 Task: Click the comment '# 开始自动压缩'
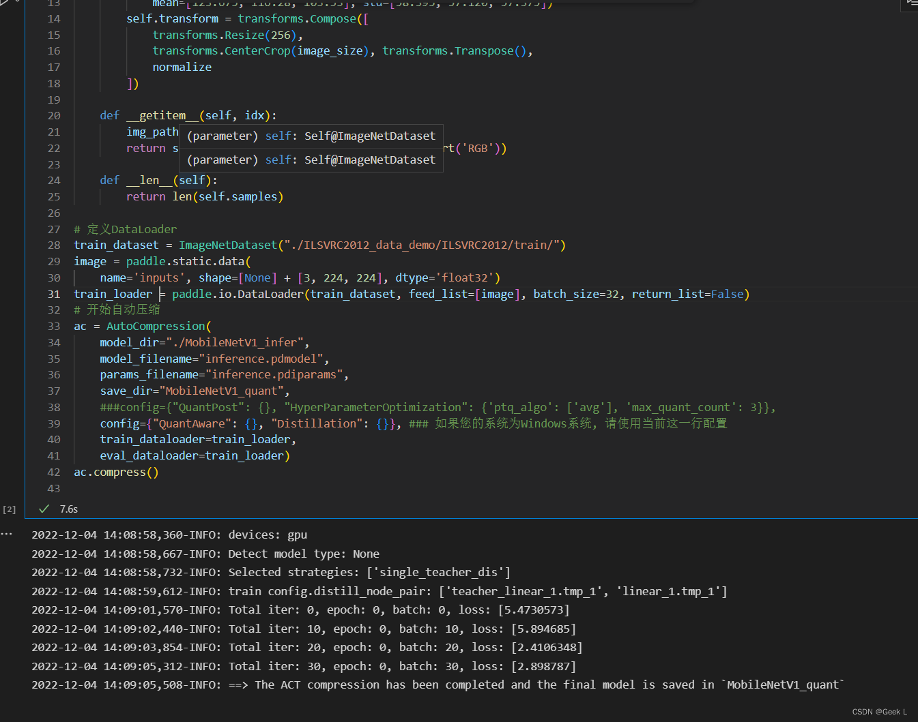click(117, 310)
